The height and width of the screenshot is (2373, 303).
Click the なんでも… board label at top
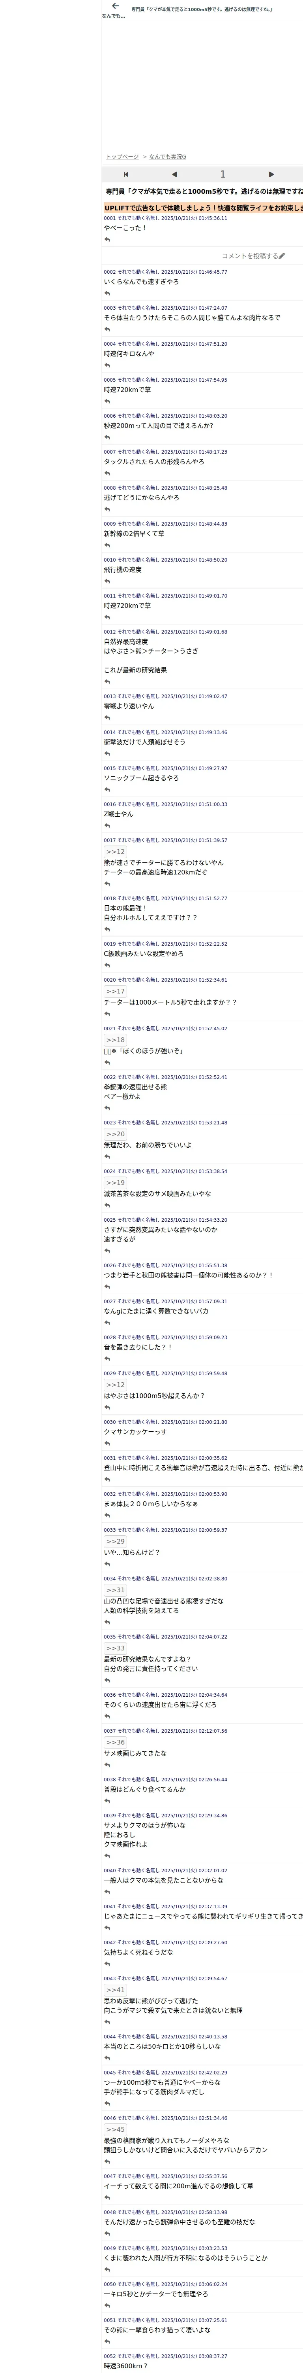[x=113, y=16]
